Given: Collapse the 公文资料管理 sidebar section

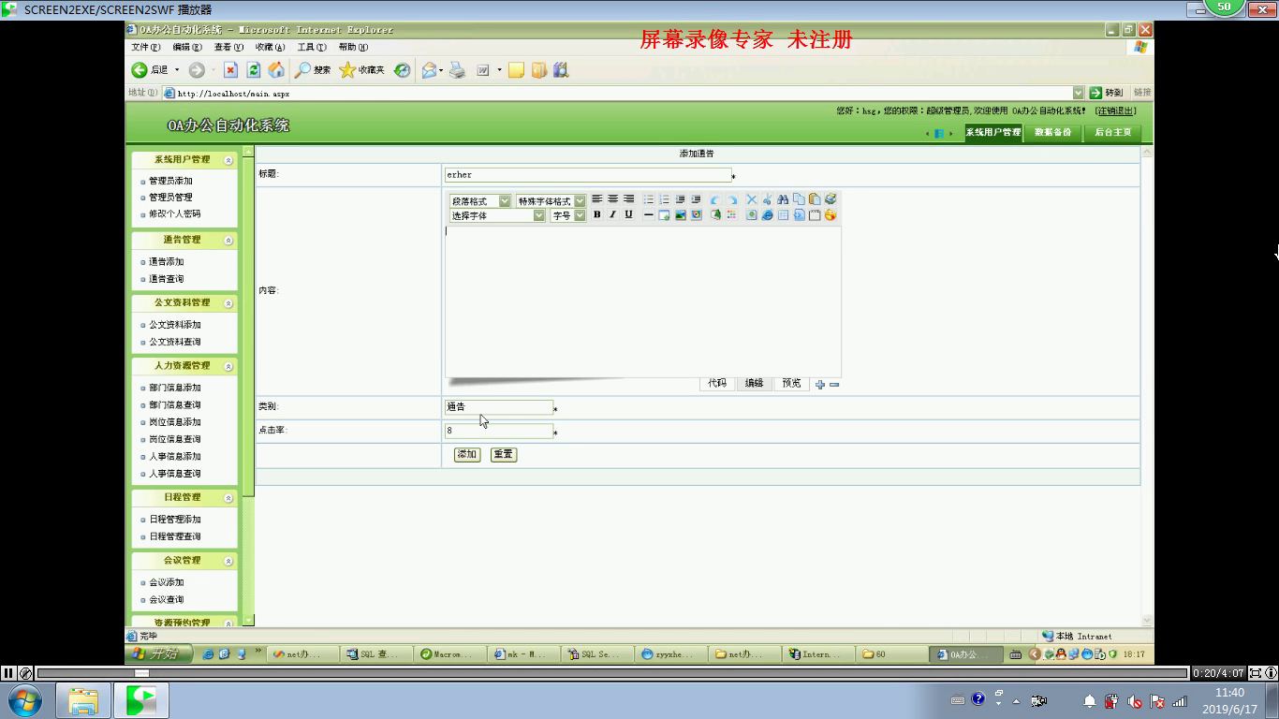Looking at the screenshot, I should 228,303.
